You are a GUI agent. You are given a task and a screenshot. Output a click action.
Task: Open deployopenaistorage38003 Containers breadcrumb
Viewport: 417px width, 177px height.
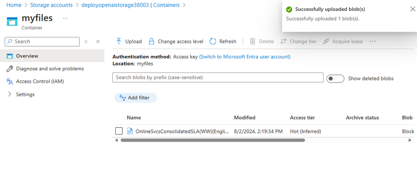[x=131, y=5]
